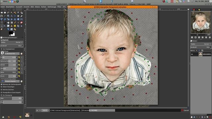Click the white background color swatch
The width and height of the screenshot is (212, 119).
(13, 34)
